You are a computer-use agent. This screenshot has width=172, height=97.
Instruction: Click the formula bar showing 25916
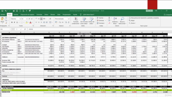(x=100, y=29)
